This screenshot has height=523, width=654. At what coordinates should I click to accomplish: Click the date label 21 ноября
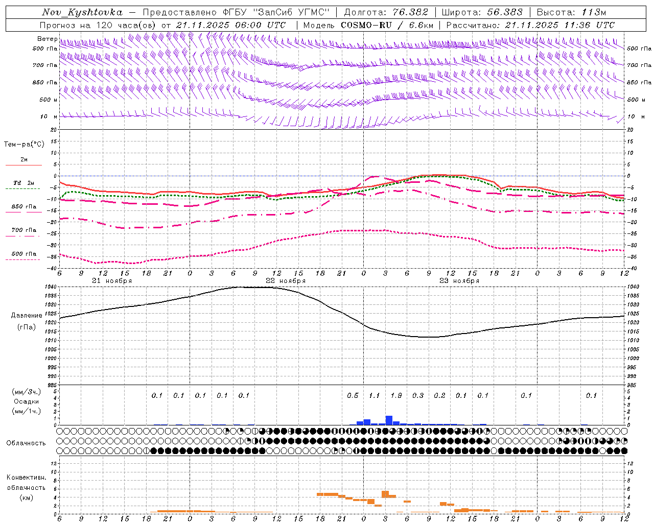click(112, 281)
